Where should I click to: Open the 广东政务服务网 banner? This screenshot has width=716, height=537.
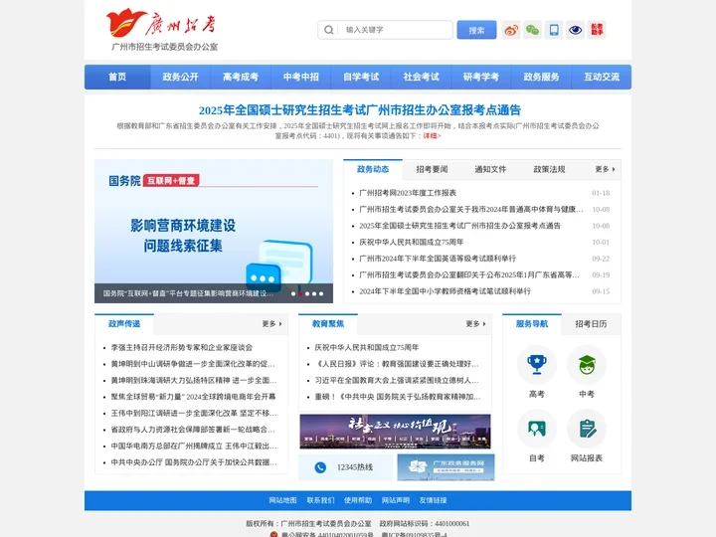pos(446,467)
